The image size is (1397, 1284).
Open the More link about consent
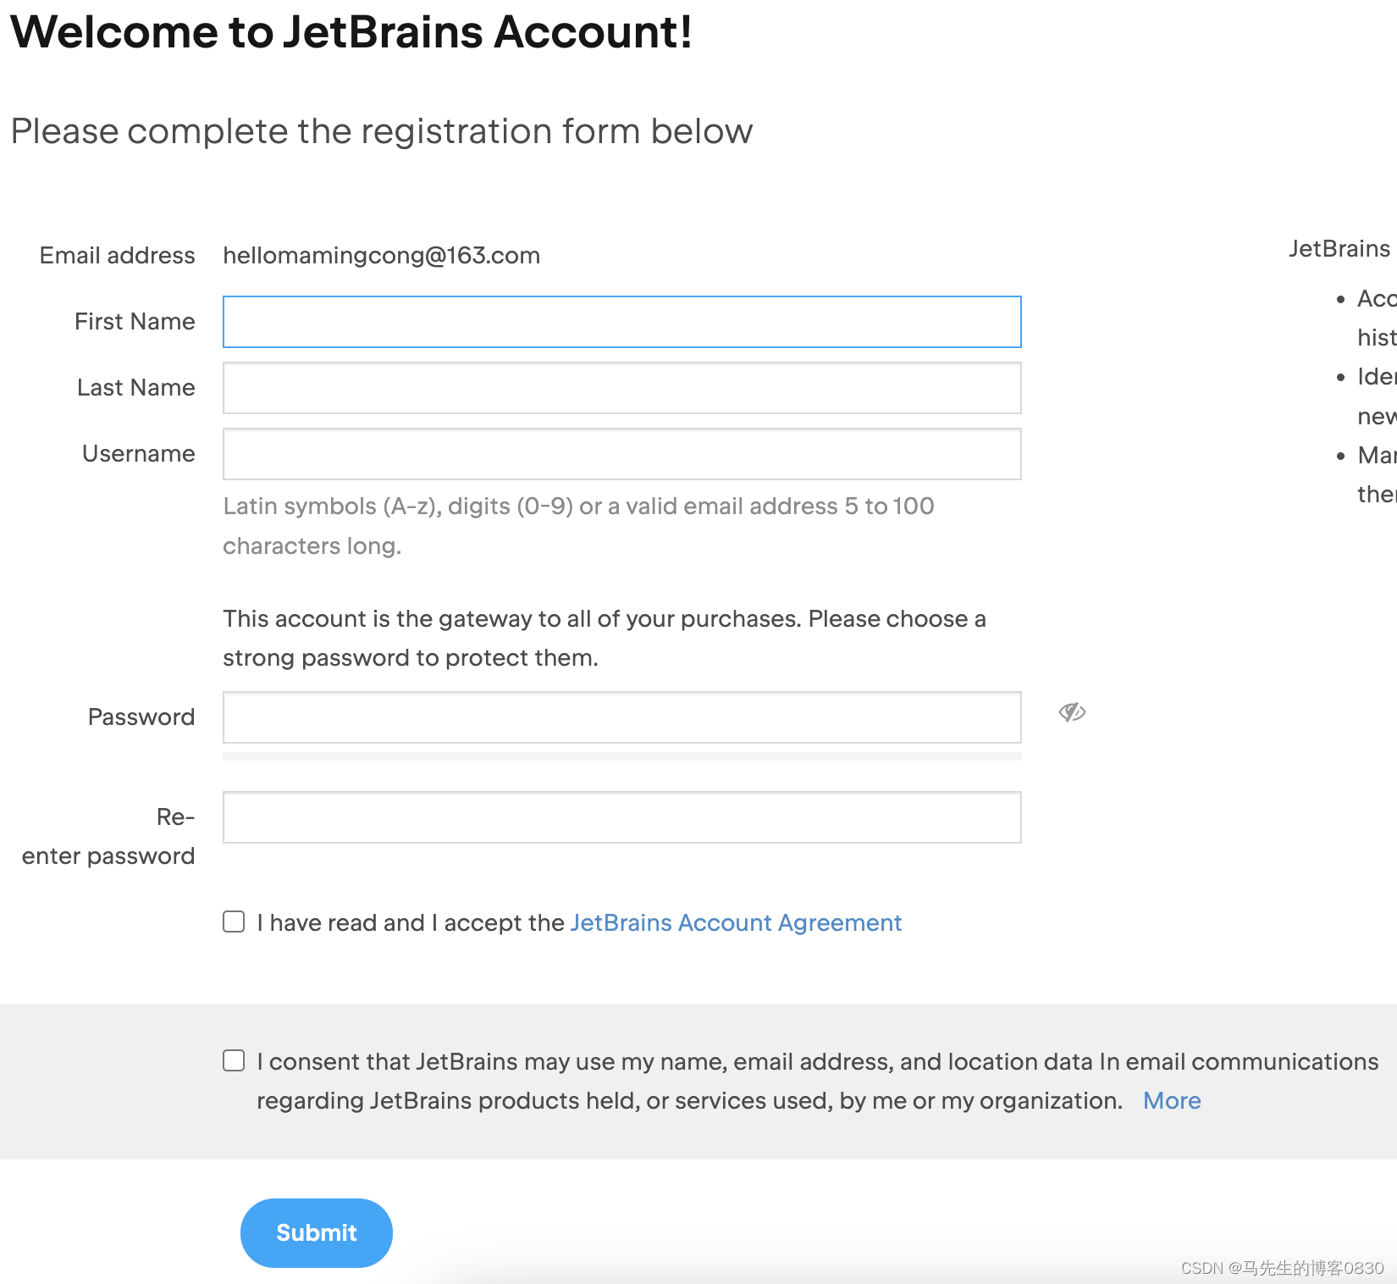[1172, 1100]
